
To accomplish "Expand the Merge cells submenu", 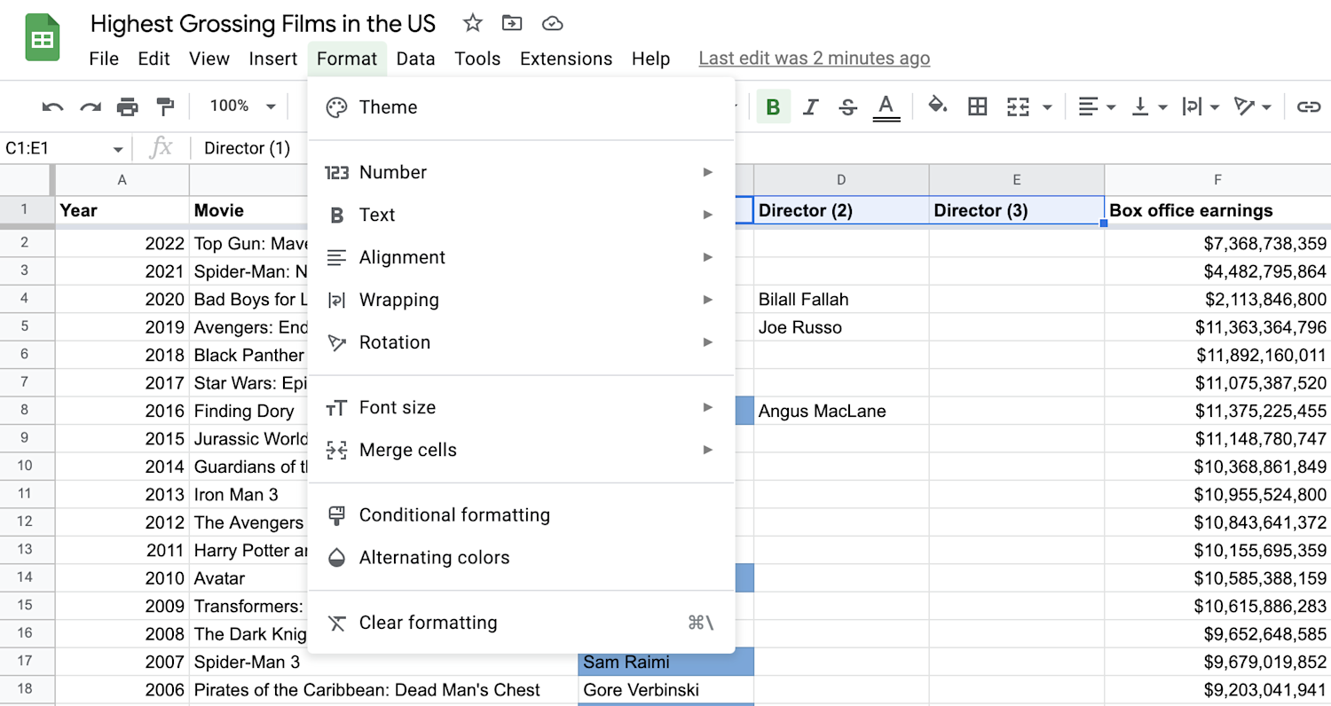I will click(x=522, y=451).
